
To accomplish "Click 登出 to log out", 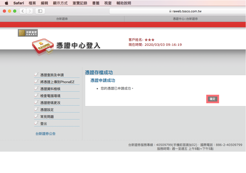I will click(44, 124).
